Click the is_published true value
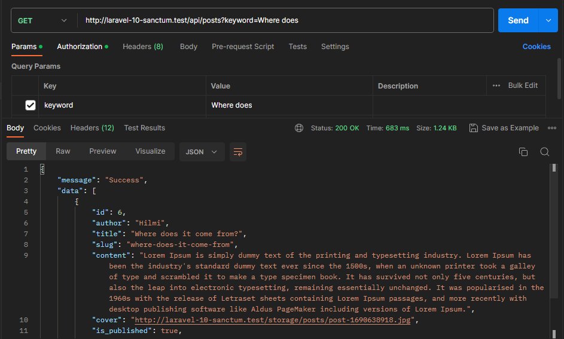 [169, 331]
